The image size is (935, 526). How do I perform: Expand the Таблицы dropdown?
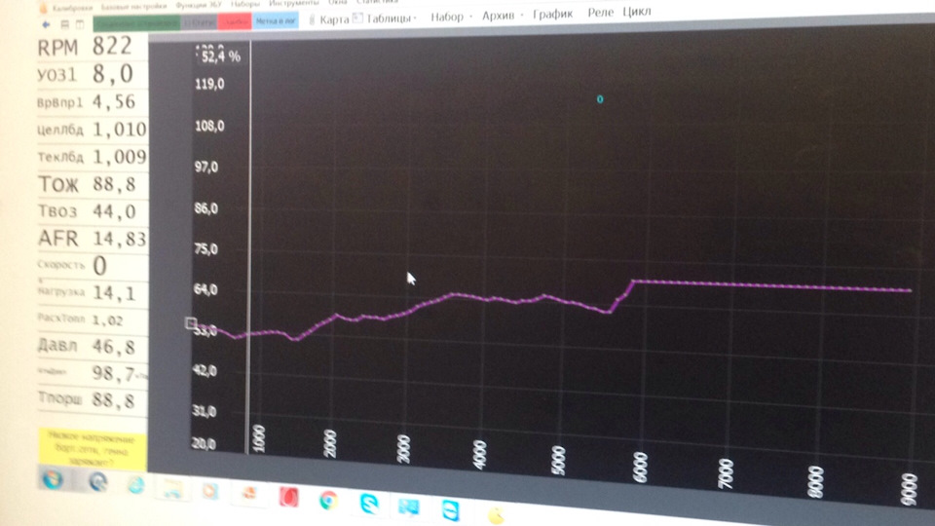(386, 18)
